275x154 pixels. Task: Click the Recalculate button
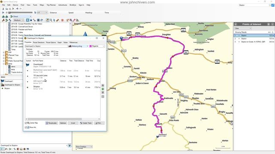click(x=52, y=123)
